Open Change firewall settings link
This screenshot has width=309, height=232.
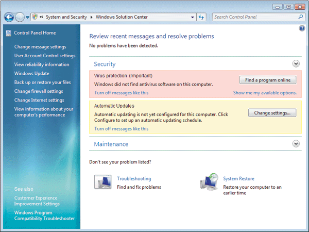[39, 91]
